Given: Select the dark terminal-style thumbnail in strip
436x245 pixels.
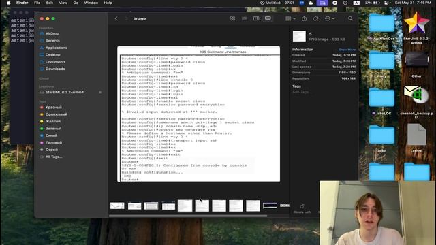Looking at the screenshot, I should [270, 206].
